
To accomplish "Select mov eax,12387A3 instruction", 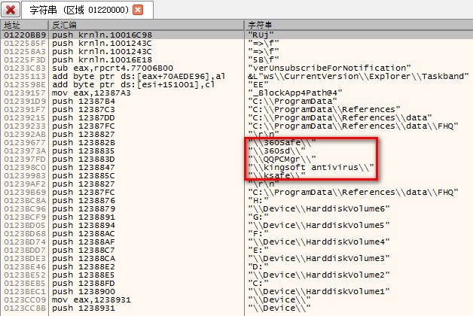I will tap(91, 93).
